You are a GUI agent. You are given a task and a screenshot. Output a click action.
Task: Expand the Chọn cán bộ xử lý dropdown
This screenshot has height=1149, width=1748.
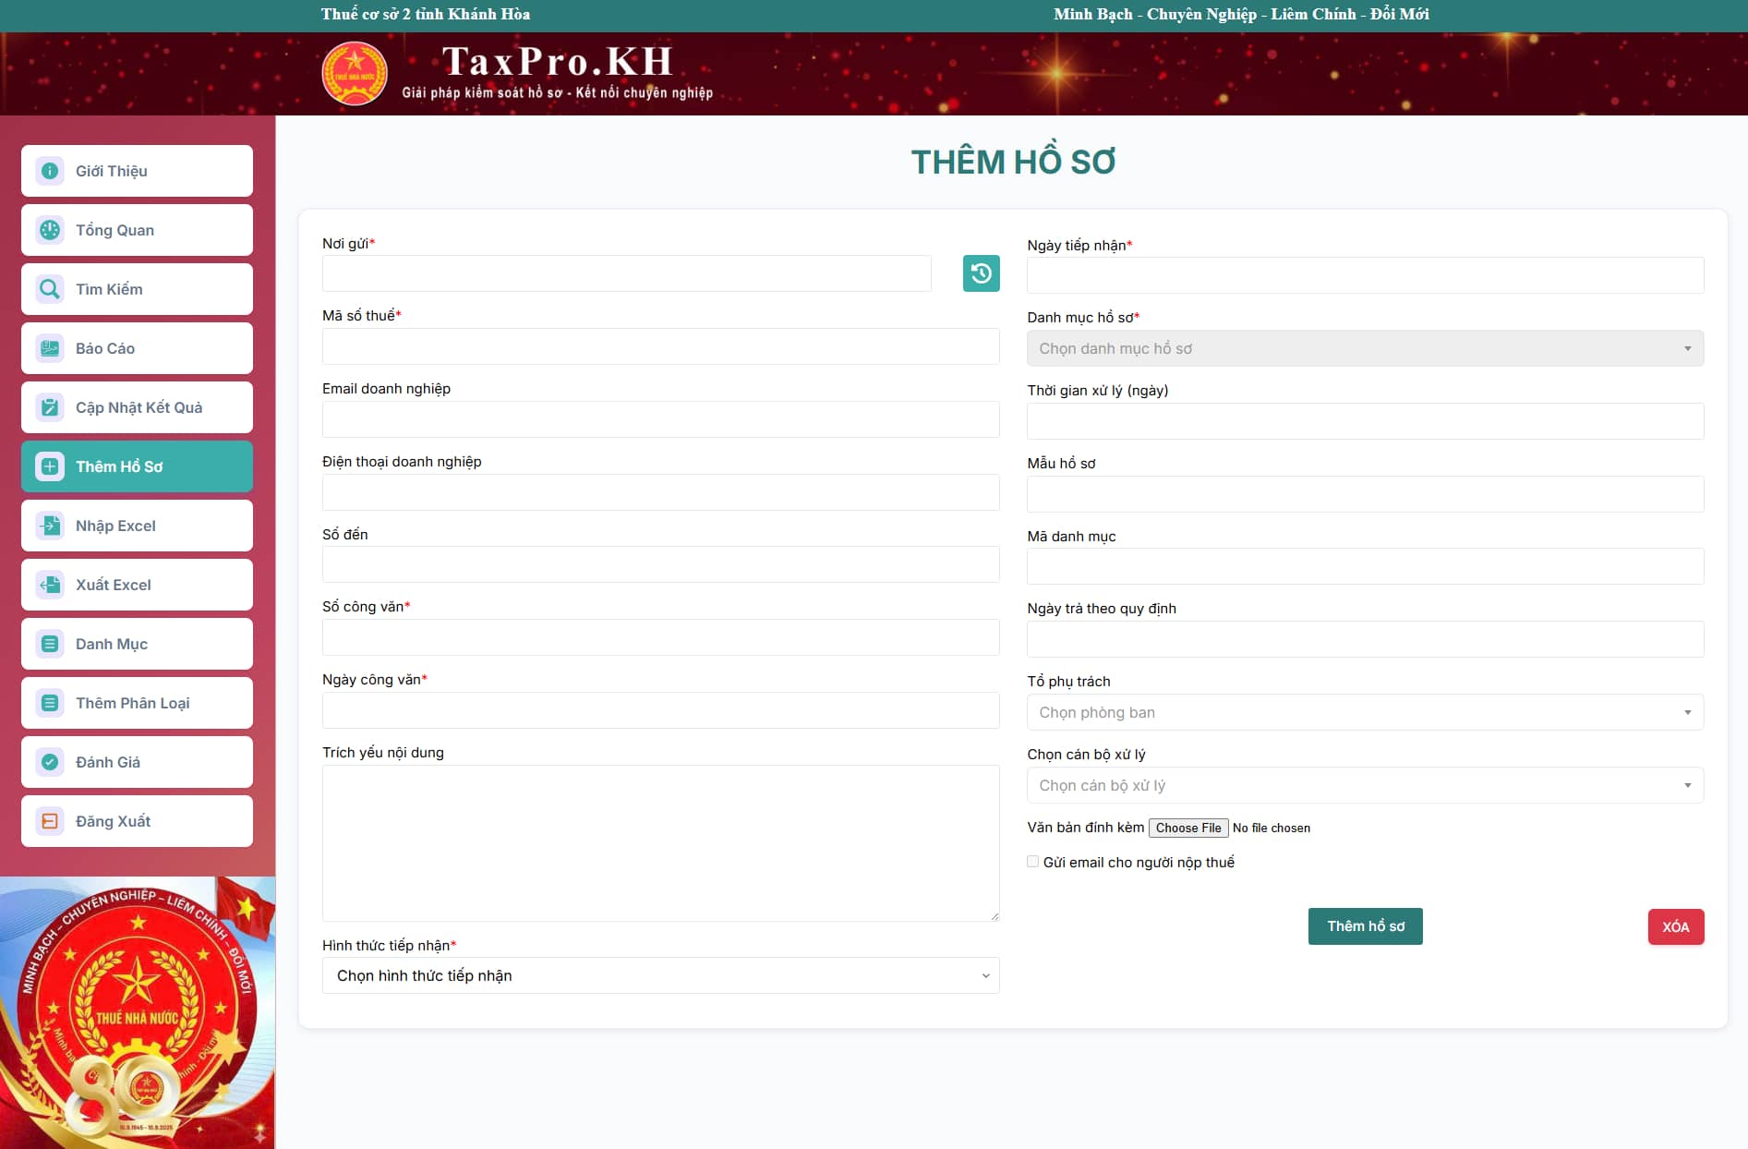(1365, 785)
